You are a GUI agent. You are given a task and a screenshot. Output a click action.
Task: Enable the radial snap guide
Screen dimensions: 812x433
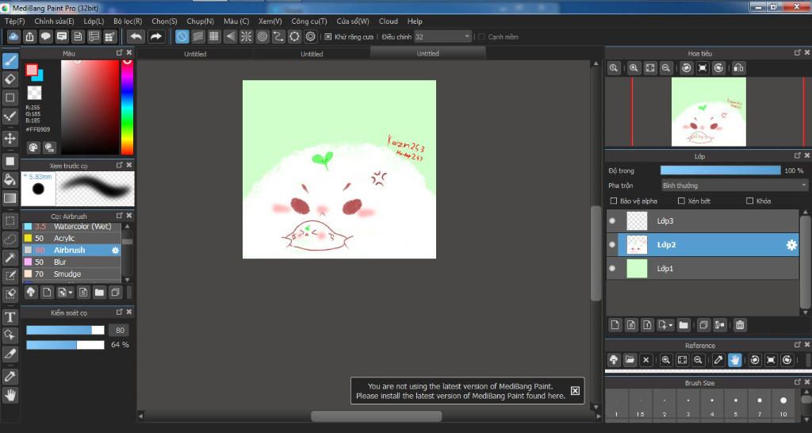coord(246,36)
